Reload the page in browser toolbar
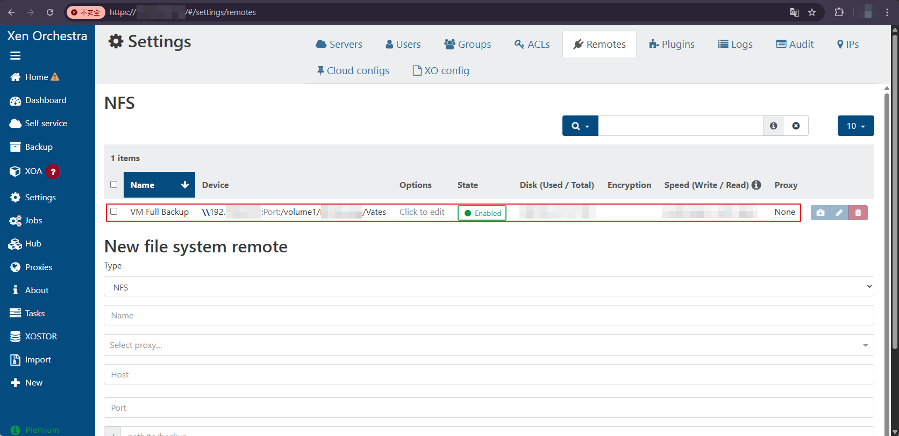This screenshot has height=436, width=899. pyautogui.click(x=50, y=12)
